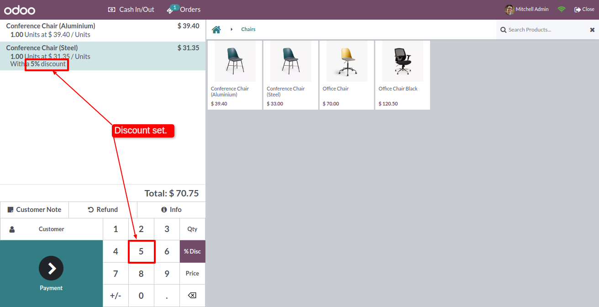
Task: Go to home product category
Action: (216, 29)
